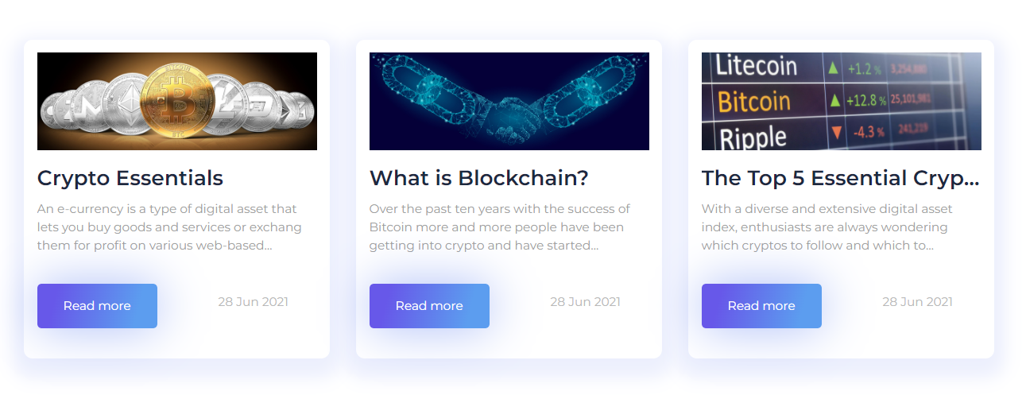Open the blockchain handshake image

pyautogui.click(x=509, y=101)
